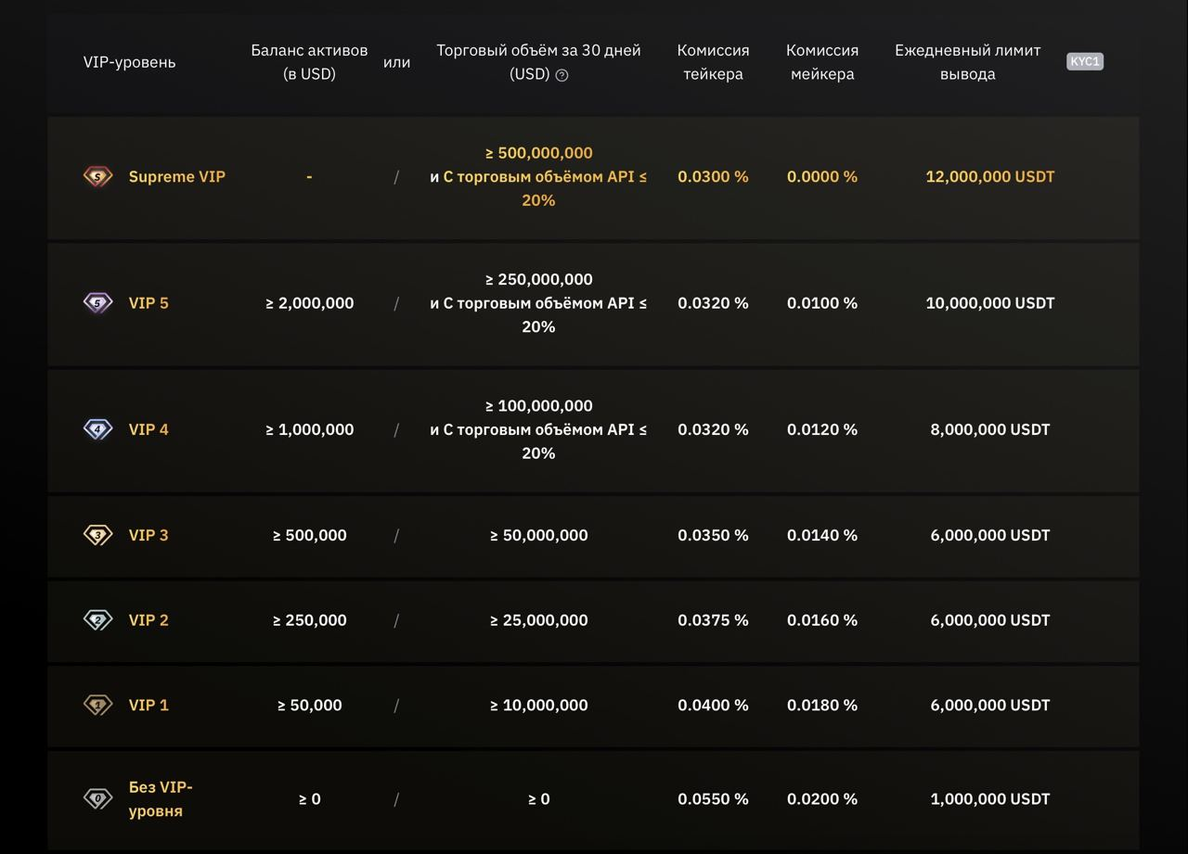The width and height of the screenshot is (1188, 854).
Task: Click the 'Комиссия тейкера' column header
Action: click(x=713, y=62)
